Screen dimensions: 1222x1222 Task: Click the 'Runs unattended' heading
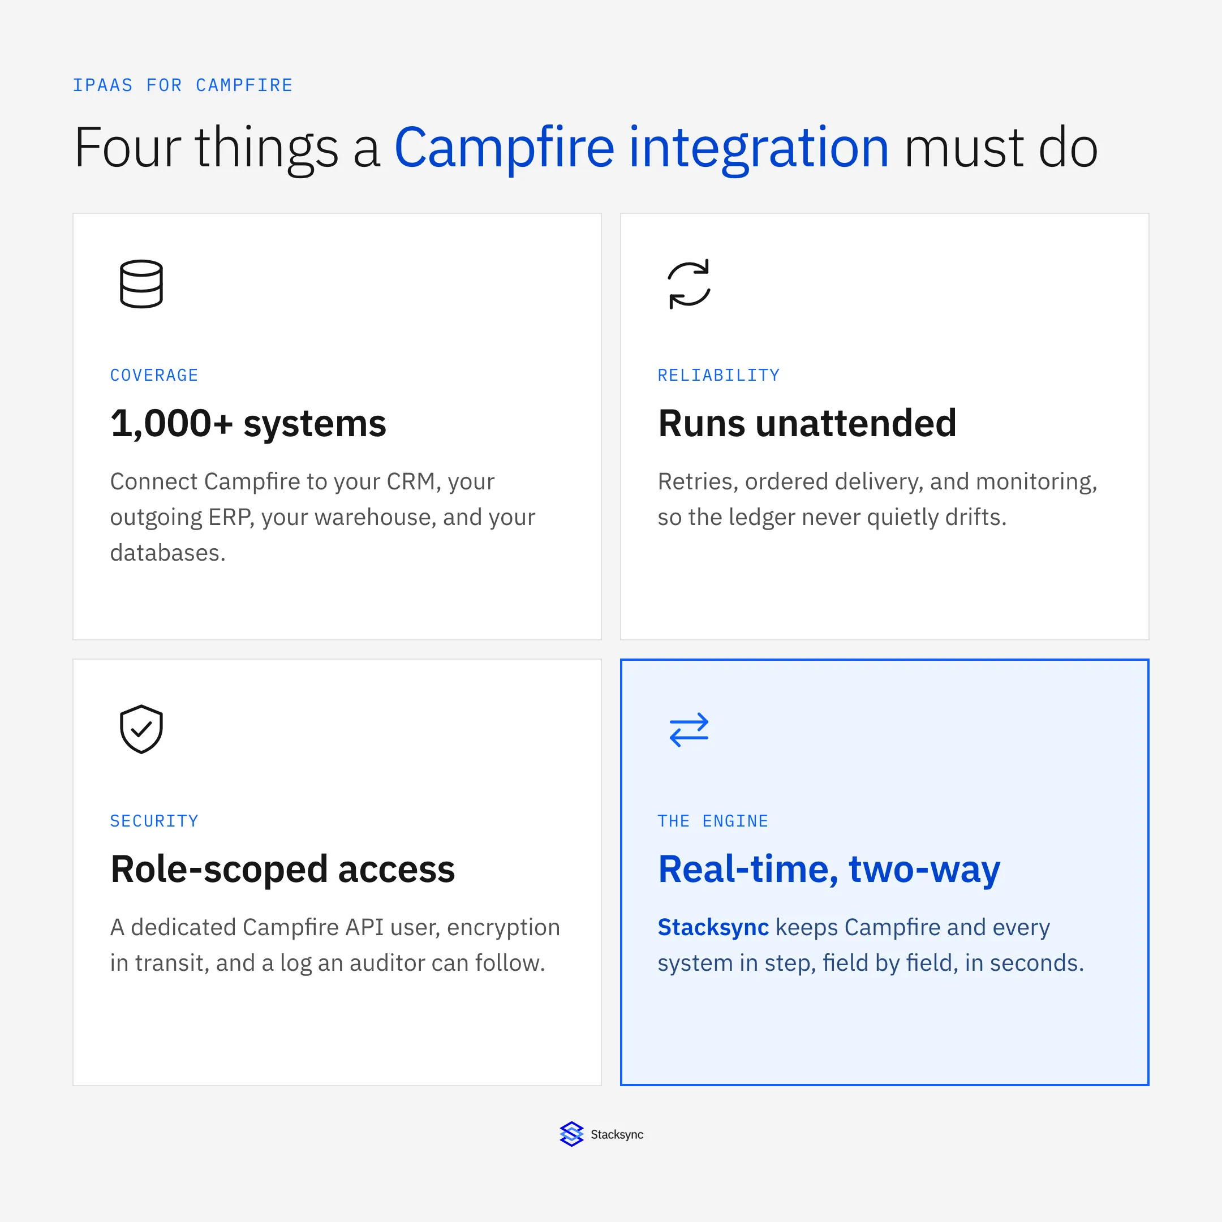tap(807, 423)
